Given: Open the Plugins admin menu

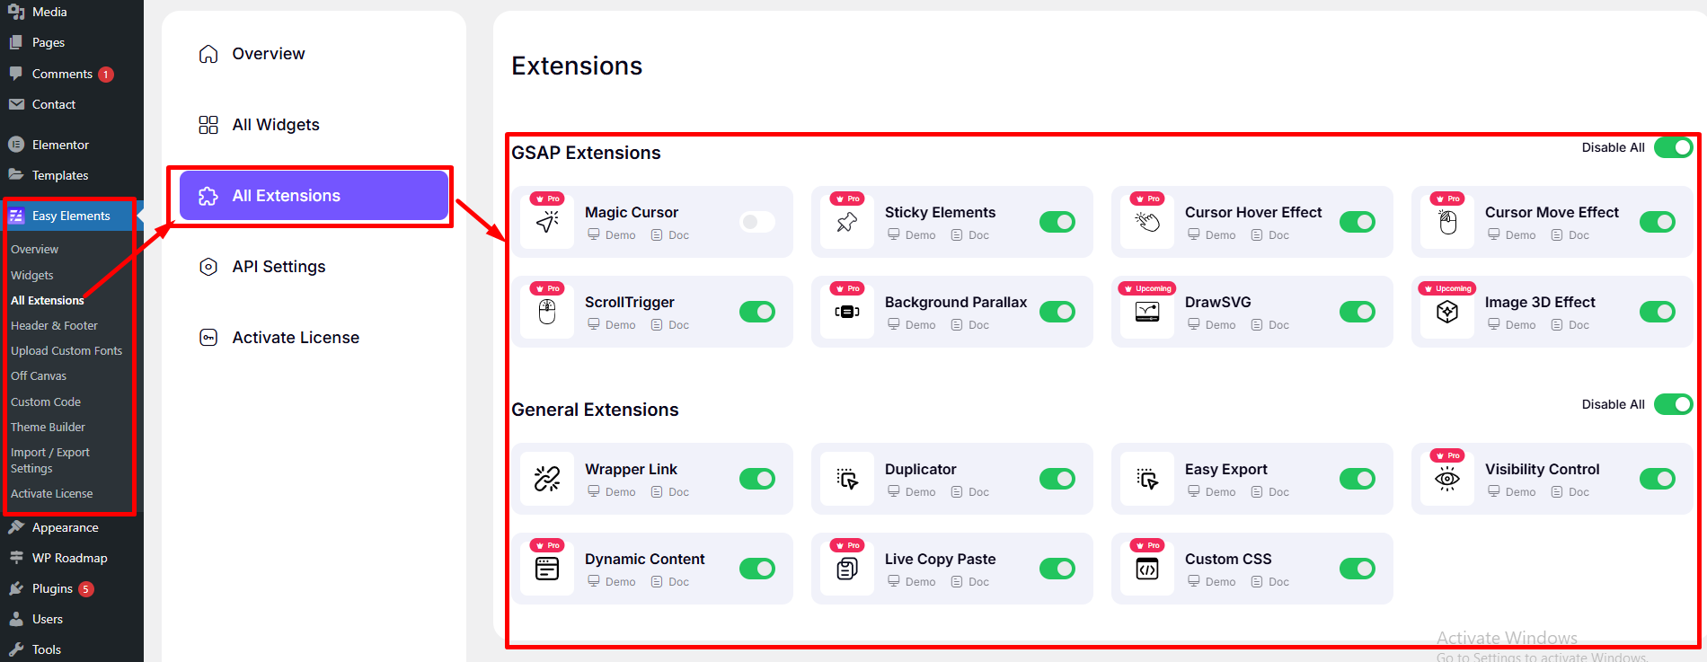Looking at the screenshot, I should (52, 589).
